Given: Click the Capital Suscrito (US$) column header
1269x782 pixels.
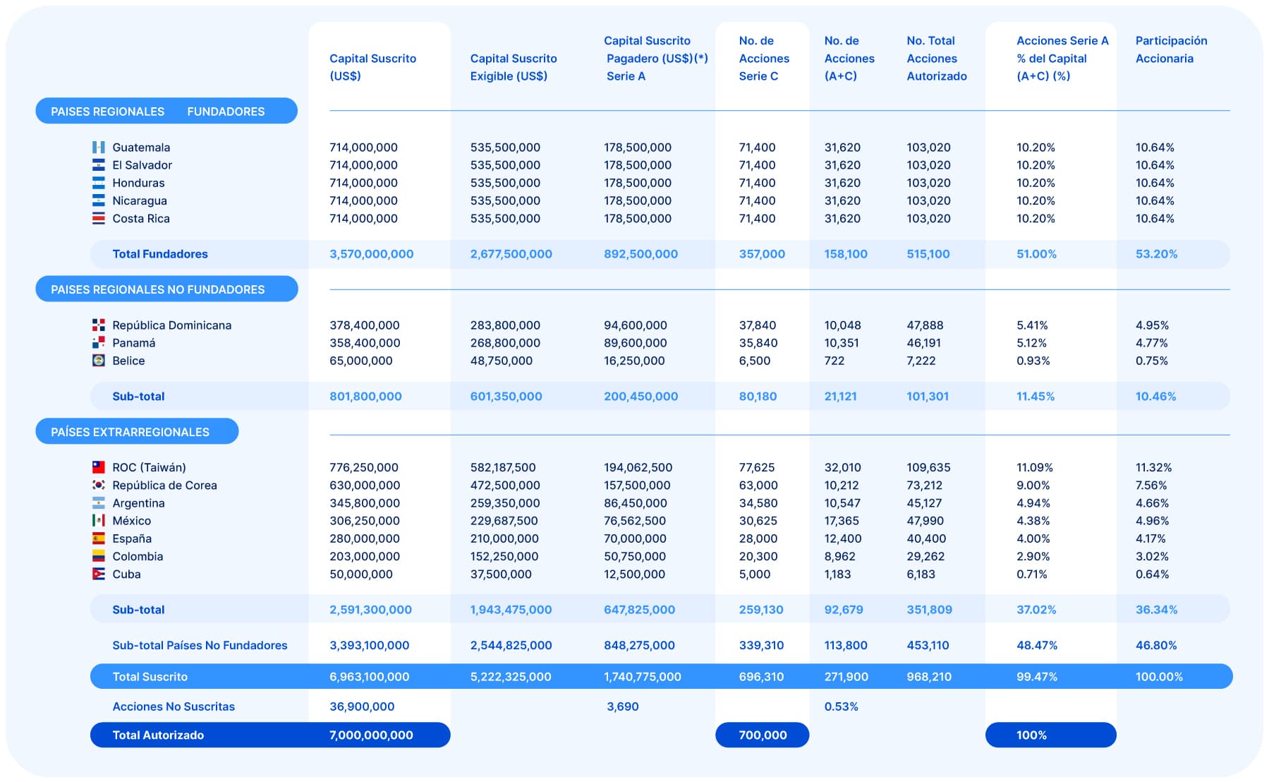Looking at the screenshot, I should (372, 67).
